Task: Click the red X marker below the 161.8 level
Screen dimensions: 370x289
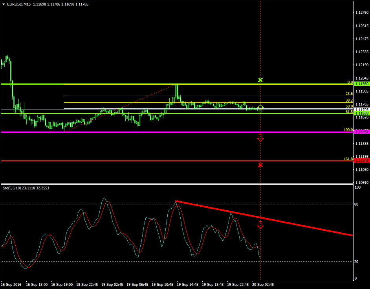Action: (260, 165)
